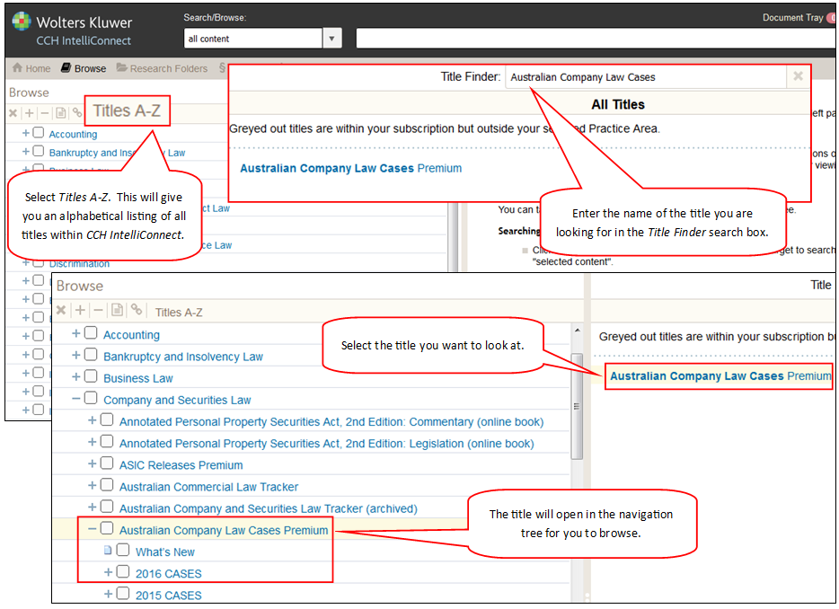Open the Accounting link in the smaller upper Browse tree
Viewport: 839px width, 609px height.
(73, 135)
